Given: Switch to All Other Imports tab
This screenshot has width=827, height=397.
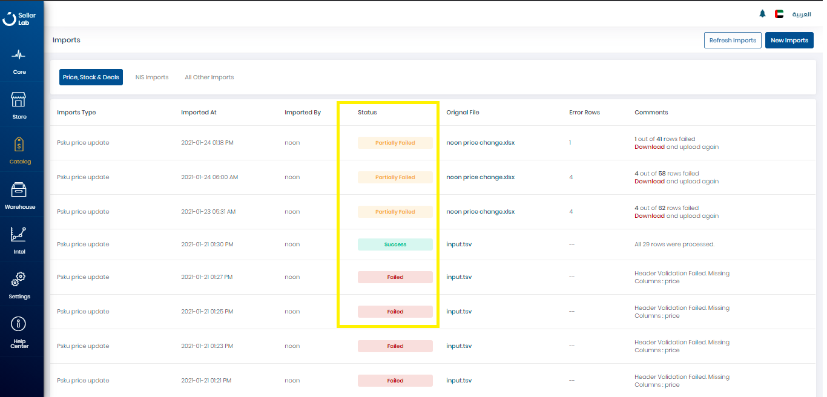Looking at the screenshot, I should pyautogui.click(x=209, y=77).
